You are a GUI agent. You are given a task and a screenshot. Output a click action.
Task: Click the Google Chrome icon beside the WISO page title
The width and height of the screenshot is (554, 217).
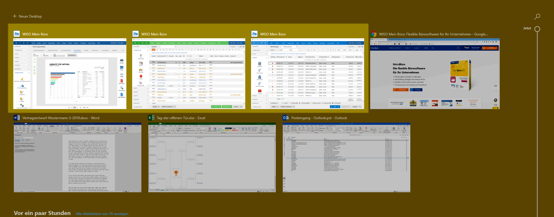(373, 34)
